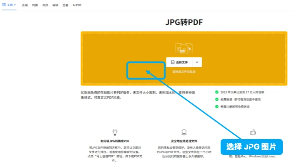Click the 选择文件 button
This screenshot has height=164, width=292.
click(179, 62)
